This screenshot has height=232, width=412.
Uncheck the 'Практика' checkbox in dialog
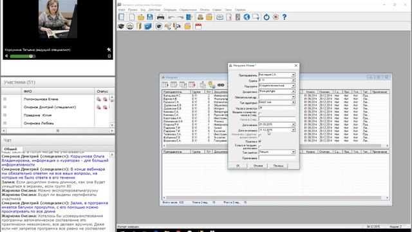click(x=260, y=142)
